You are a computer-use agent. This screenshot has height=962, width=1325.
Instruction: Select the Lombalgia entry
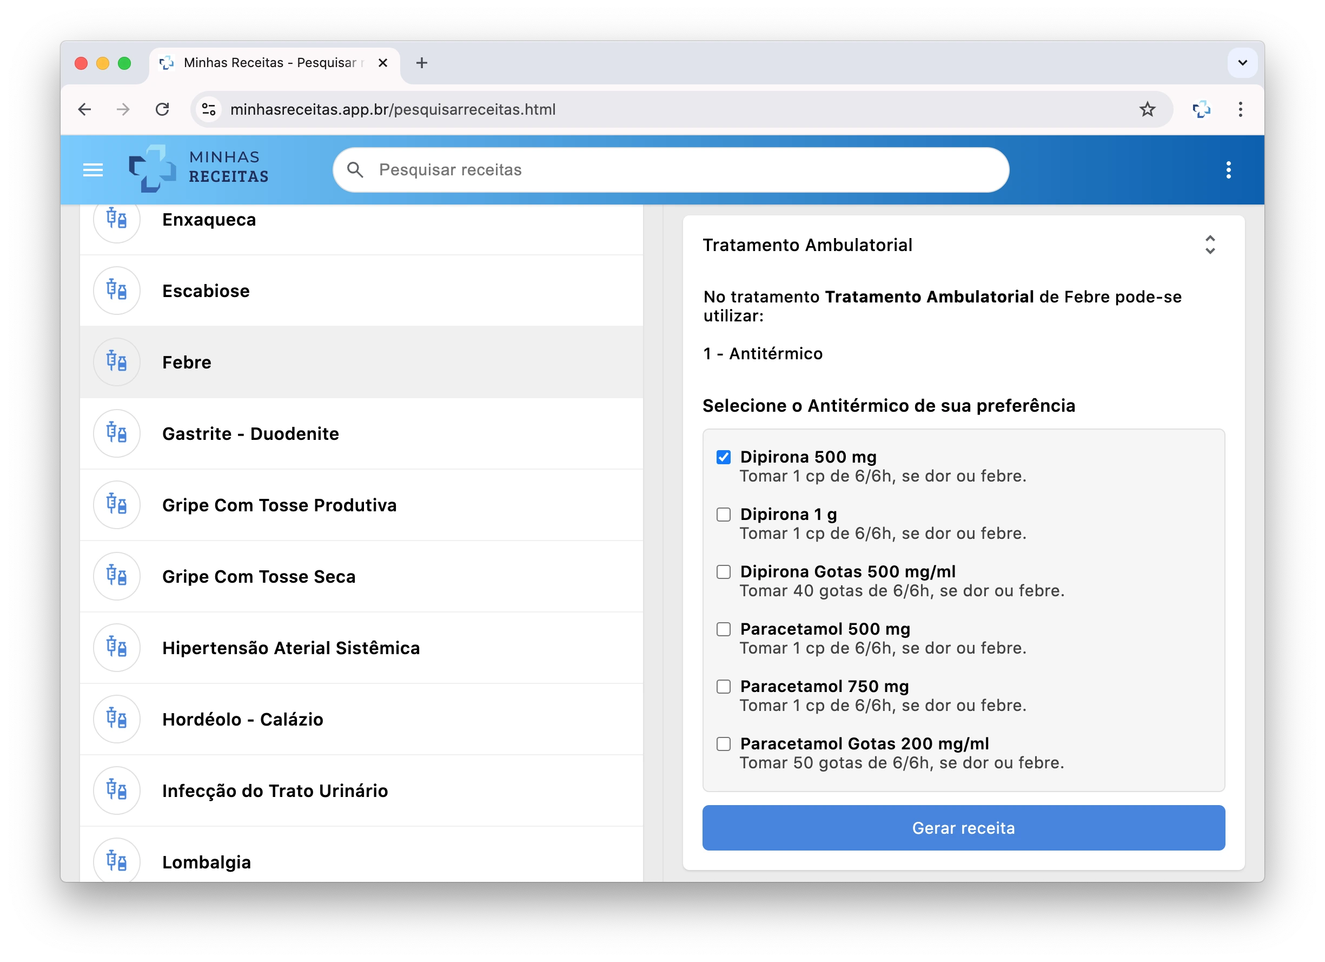[x=361, y=854]
